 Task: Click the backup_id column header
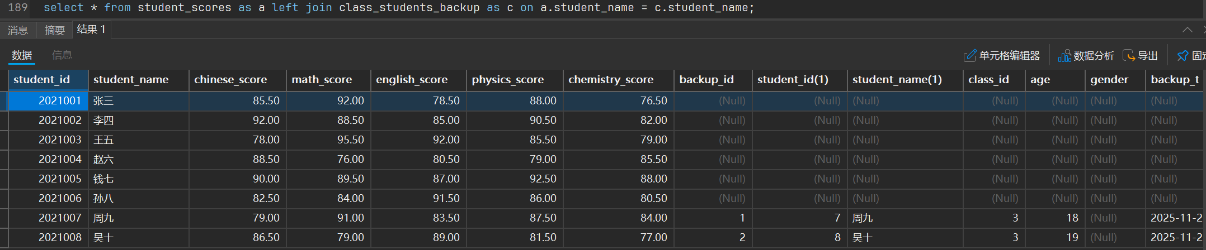713,80
